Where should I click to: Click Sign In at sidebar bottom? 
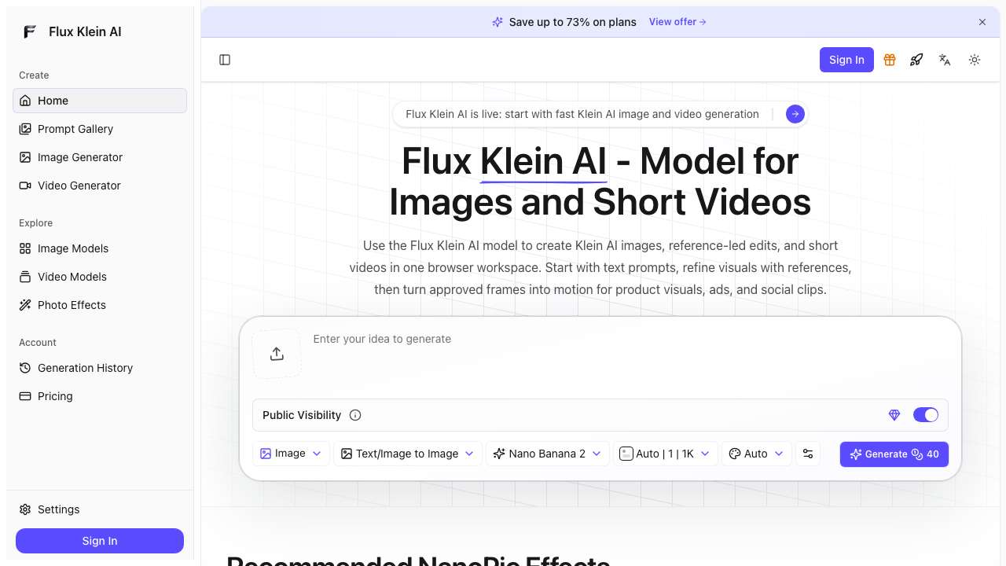100,541
